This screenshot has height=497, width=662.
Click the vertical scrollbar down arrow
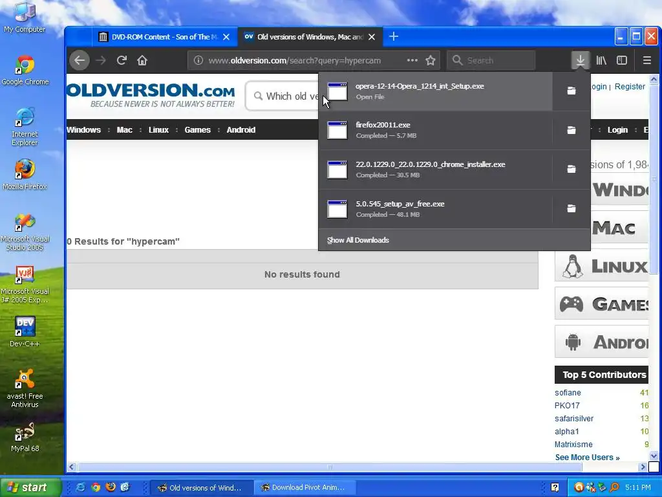(654, 456)
